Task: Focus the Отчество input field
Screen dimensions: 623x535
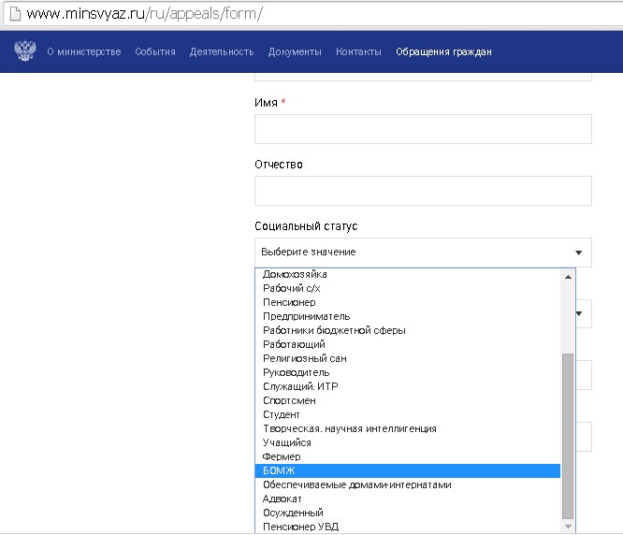Action: [x=423, y=191]
